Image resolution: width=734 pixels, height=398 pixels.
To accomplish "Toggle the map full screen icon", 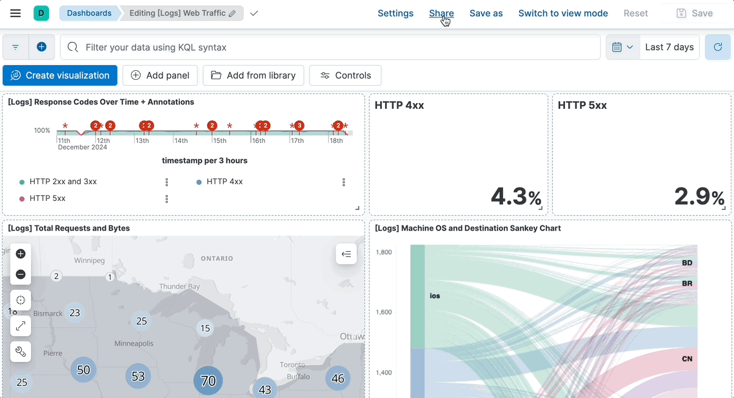I will [21, 326].
